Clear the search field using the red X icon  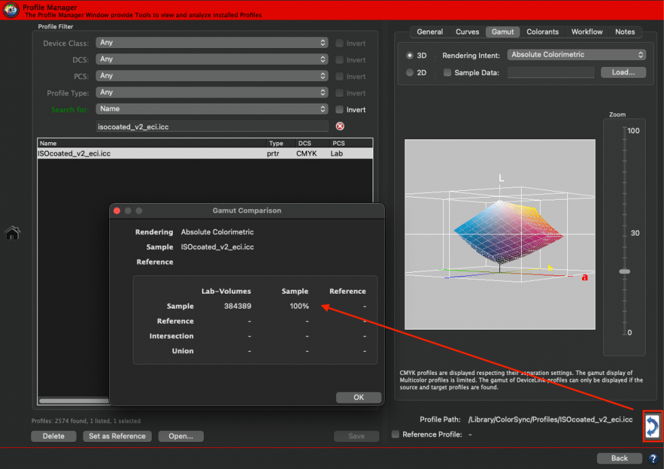coord(340,125)
